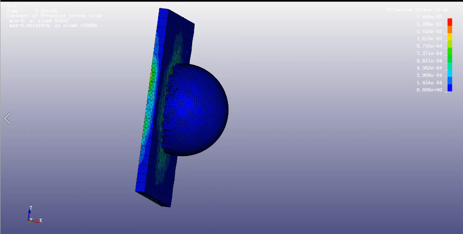The width and height of the screenshot is (463, 234).
Task: Click the 8.725e-04 legend value
Action: pos(429,46)
